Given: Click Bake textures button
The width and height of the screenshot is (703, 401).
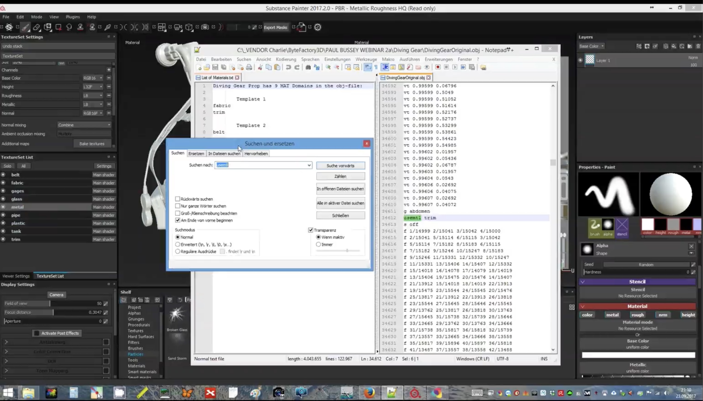Looking at the screenshot, I should coord(92,143).
